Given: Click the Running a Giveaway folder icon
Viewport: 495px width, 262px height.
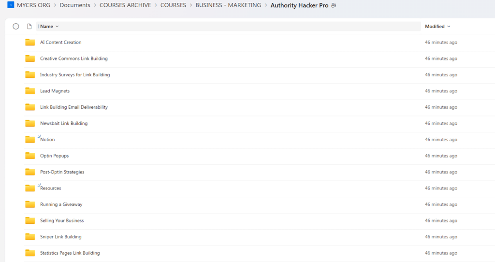Looking at the screenshot, I should coord(30,204).
